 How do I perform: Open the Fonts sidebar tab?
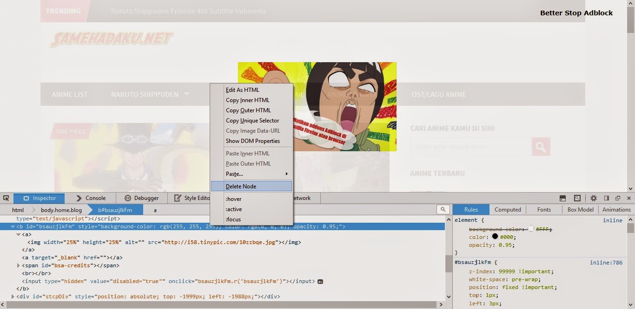click(544, 210)
